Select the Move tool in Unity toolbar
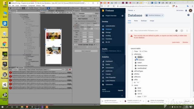 14,8
